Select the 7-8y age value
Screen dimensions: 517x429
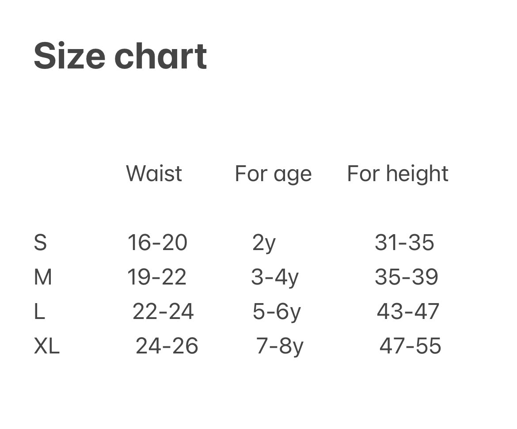click(x=280, y=347)
